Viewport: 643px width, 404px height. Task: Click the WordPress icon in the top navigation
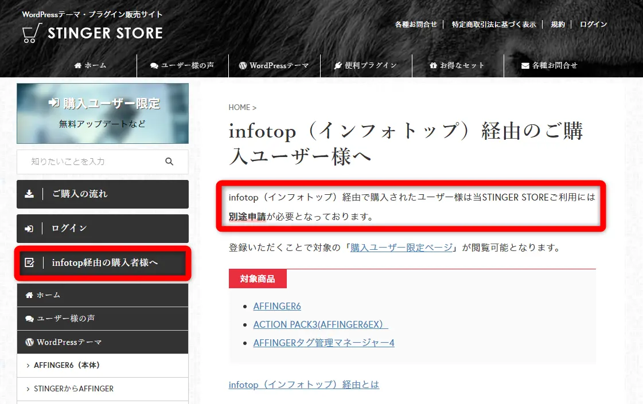pos(243,65)
